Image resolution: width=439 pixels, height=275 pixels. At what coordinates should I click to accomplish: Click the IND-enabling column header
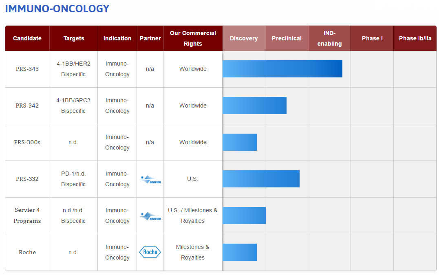coord(329,38)
